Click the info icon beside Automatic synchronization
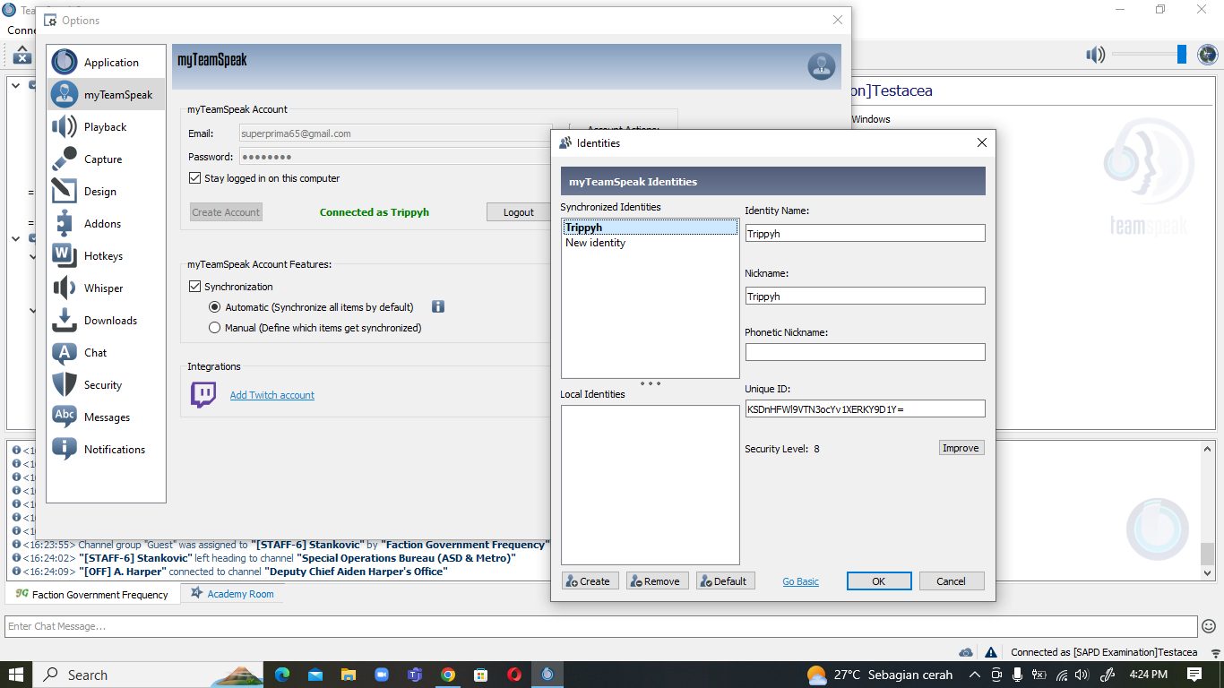 (x=438, y=306)
